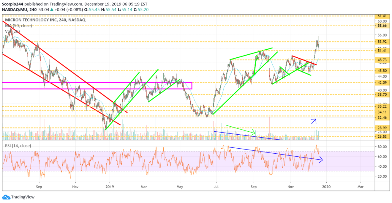Click the 48.73 price level label

pos(382,60)
